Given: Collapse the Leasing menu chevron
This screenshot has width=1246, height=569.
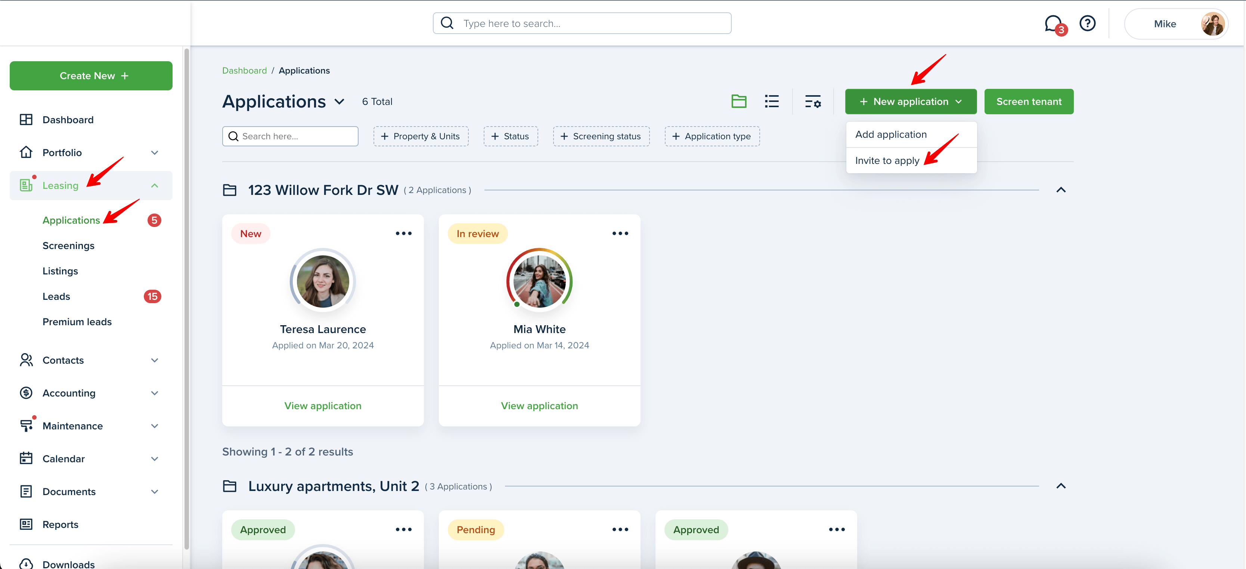Looking at the screenshot, I should click(155, 186).
